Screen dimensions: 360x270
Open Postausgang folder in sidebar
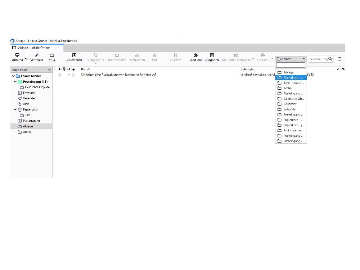point(31,121)
